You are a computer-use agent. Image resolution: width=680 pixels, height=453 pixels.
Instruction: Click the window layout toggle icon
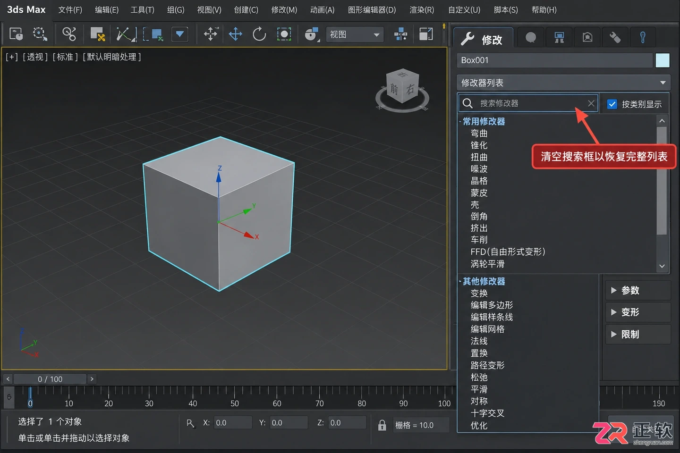pyautogui.click(x=426, y=34)
